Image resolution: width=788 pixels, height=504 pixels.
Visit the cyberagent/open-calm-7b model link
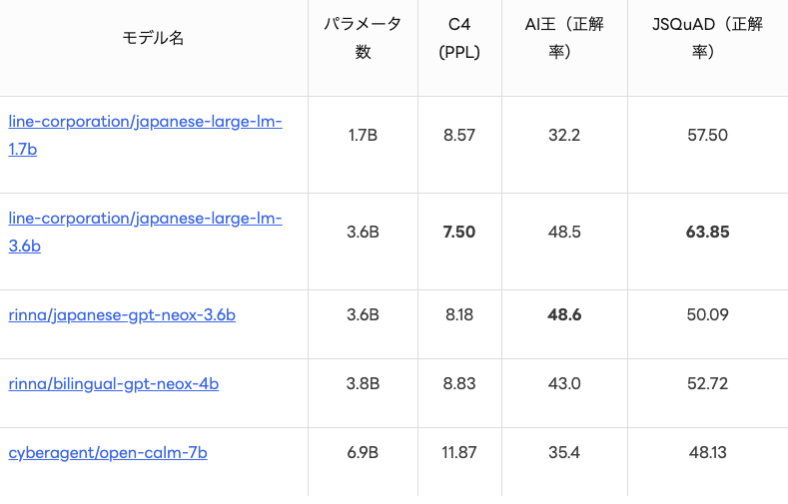[x=108, y=453]
